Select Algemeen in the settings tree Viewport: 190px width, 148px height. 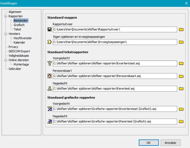click(15, 12)
